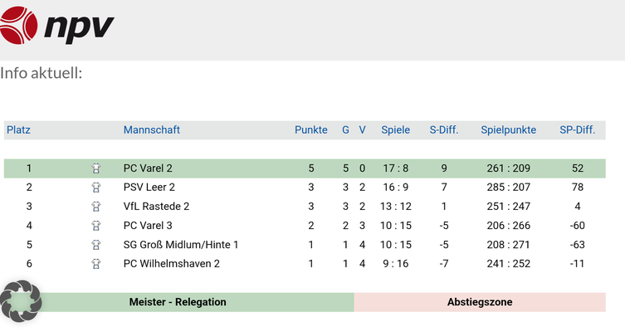Image resolution: width=625 pixels, height=332 pixels.
Task: Click the Info aktuell heading
Action: point(42,73)
